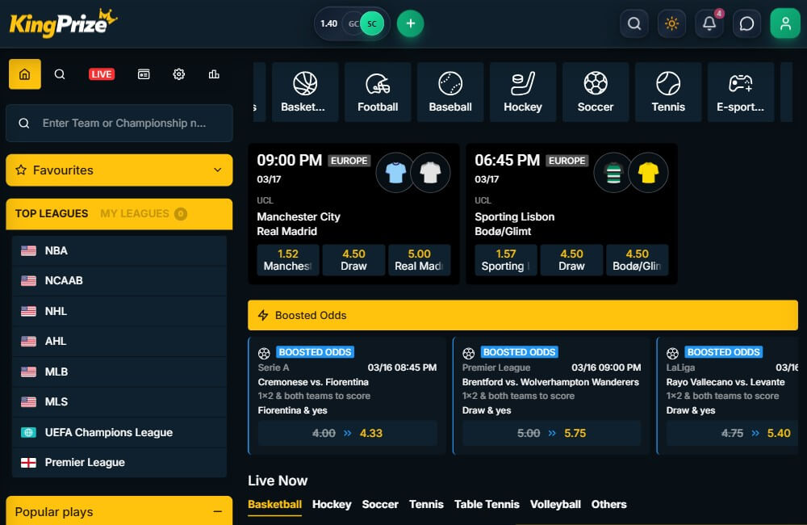Expand the Favourites section
The width and height of the screenshot is (807, 525).
tap(119, 170)
